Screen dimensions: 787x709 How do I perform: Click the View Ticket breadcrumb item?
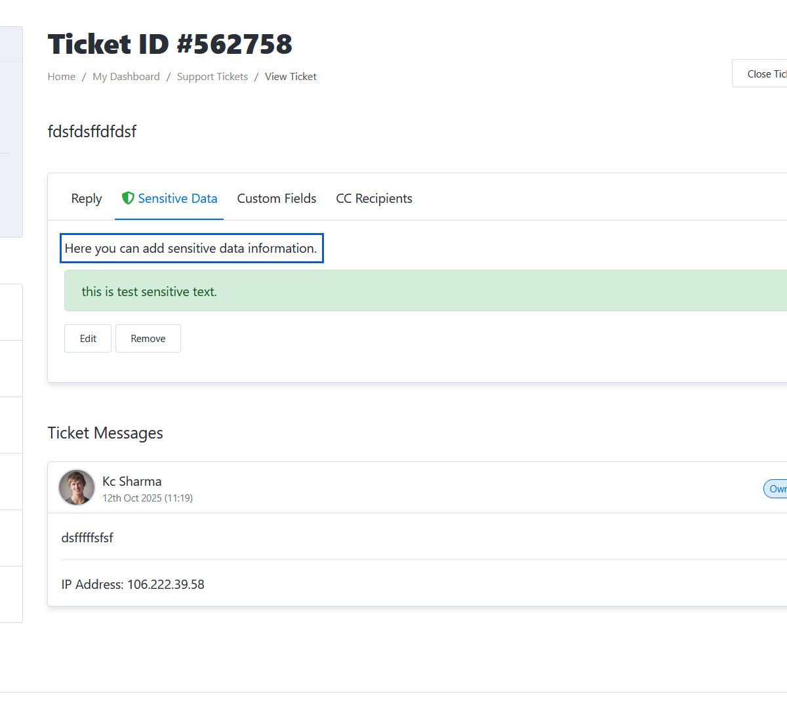(x=291, y=77)
